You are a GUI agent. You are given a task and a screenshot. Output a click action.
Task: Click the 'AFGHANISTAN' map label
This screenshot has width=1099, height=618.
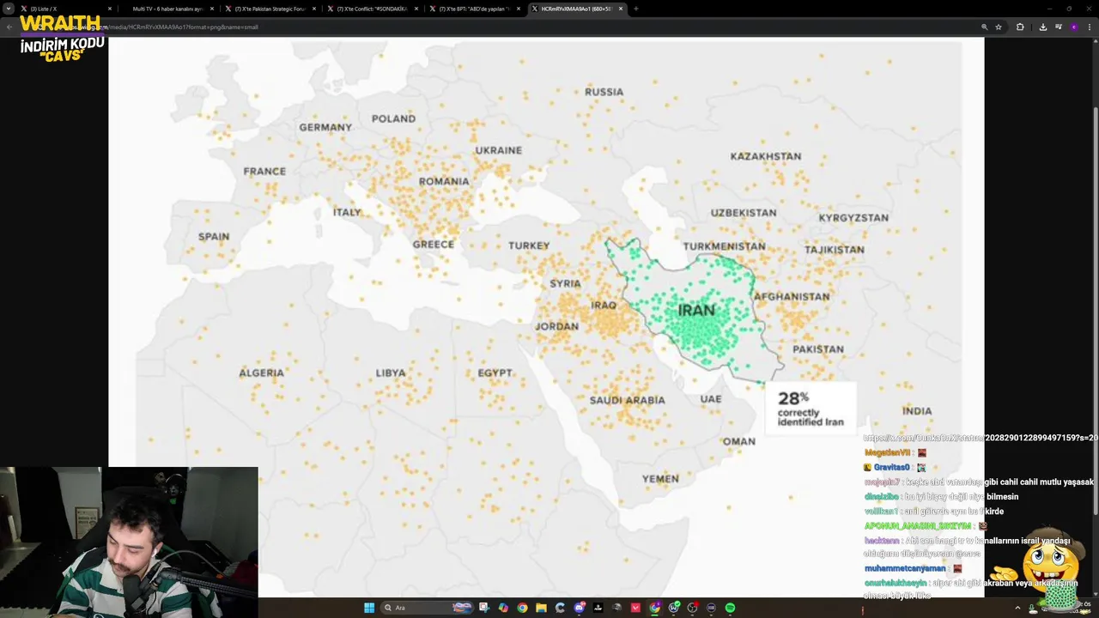(791, 296)
